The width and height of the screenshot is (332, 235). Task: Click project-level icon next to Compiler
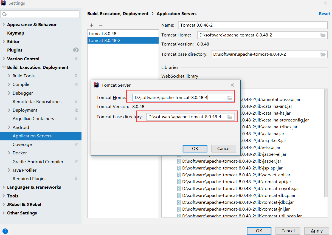76,84
